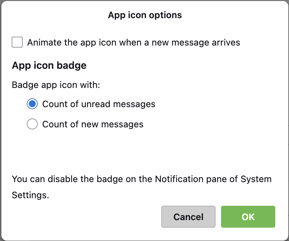This screenshot has width=289, height=241.
Task: Enable the animate app icon checkbox
Action: 17,42
